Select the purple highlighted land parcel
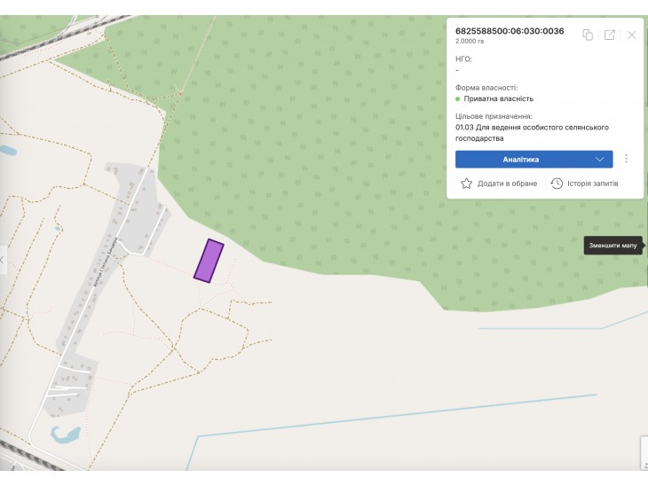Screen dimensions: 648x485 pos(209,261)
